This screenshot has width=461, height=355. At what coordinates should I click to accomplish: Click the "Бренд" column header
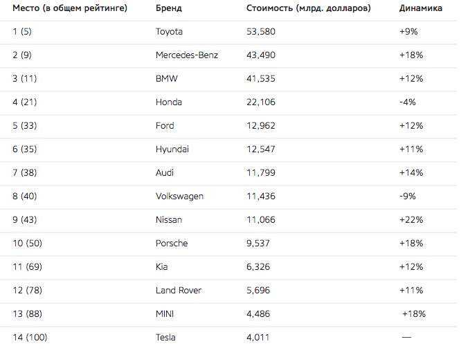[x=170, y=8]
